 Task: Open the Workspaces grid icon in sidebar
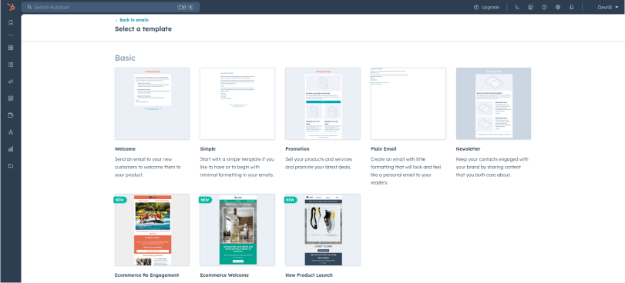[11, 48]
